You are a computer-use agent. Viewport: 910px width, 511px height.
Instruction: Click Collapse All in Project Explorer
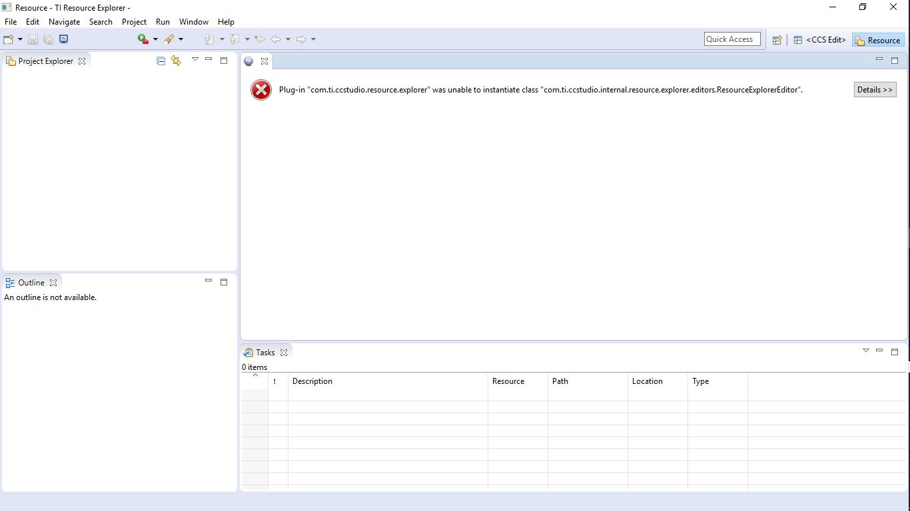(161, 61)
